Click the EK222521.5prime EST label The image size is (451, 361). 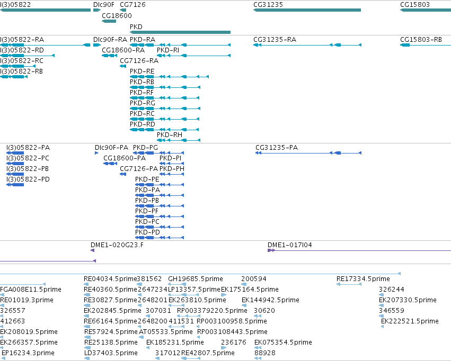pyautogui.click(x=410, y=321)
